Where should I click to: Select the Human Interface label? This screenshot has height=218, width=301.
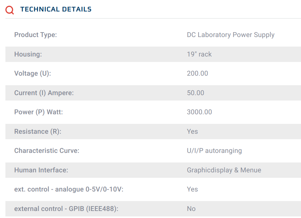click(x=41, y=170)
